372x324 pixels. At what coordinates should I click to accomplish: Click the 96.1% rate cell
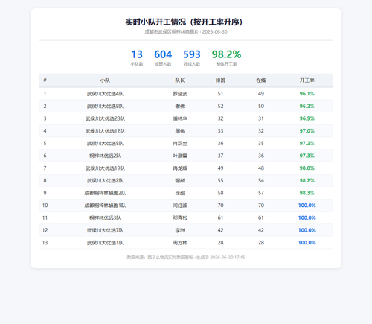pyautogui.click(x=307, y=94)
